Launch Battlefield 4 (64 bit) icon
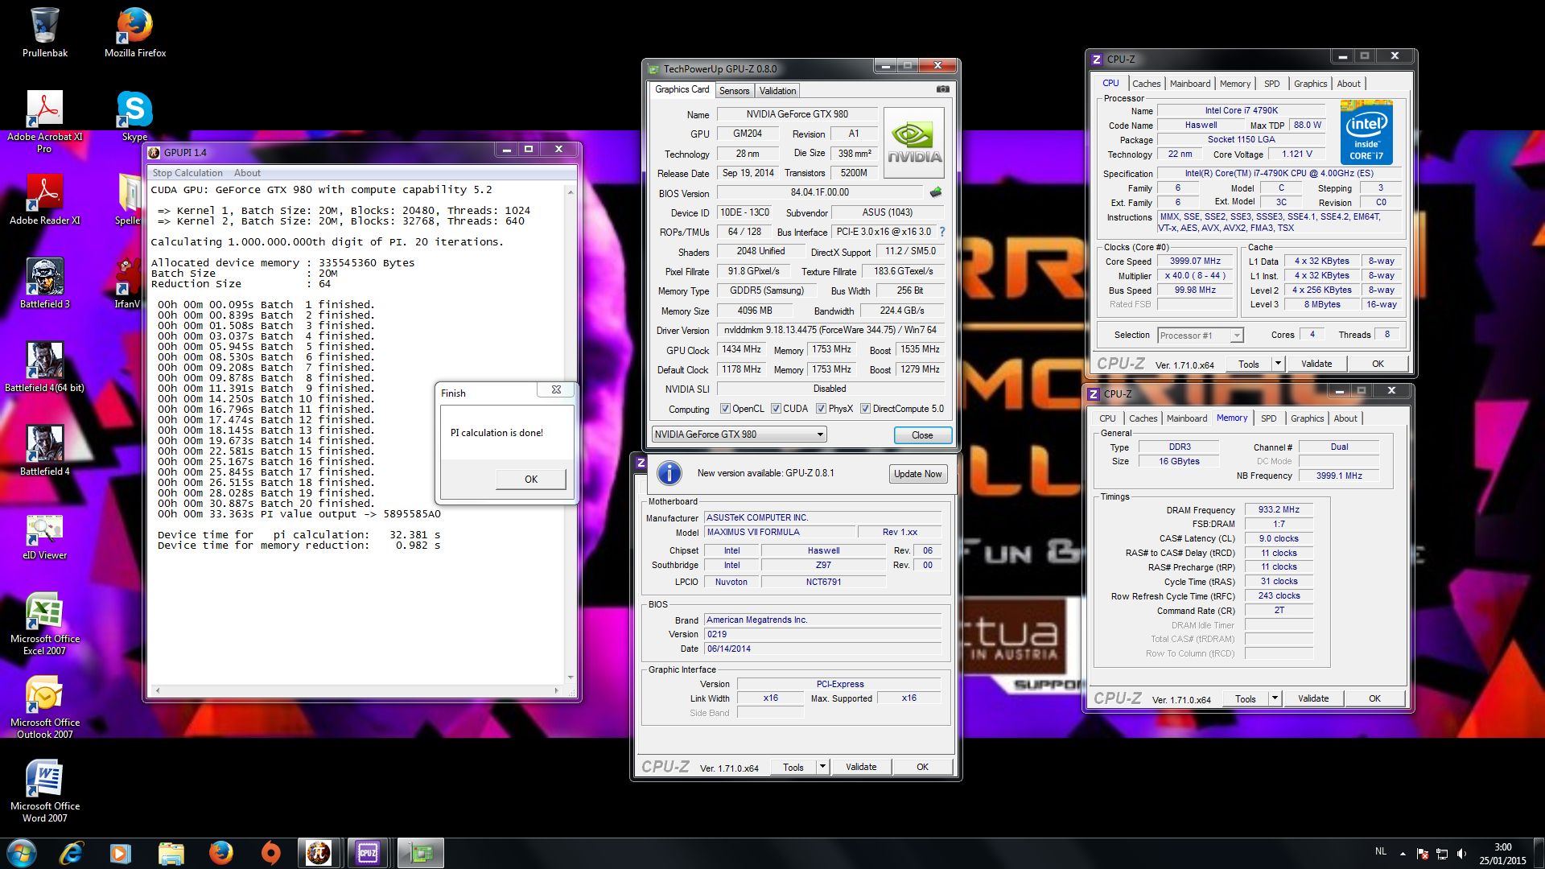Screen dimensions: 1545x869 click(x=45, y=367)
